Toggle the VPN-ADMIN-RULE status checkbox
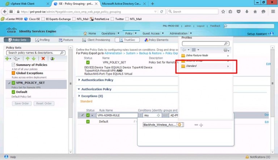Viewport: 278px width, 160px height. tap(88, 115)
